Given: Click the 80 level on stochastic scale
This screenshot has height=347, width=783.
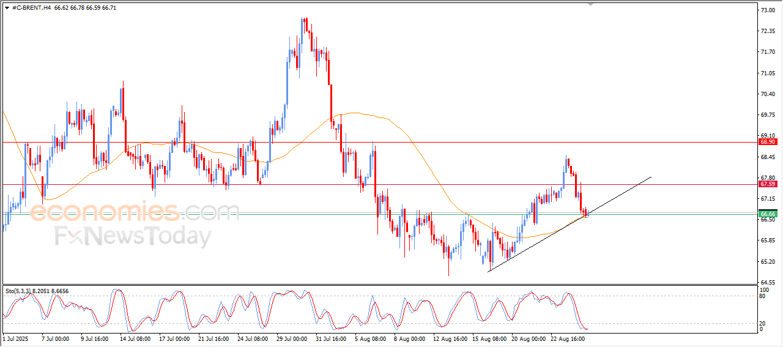Looking at the screenshot, I should pyautogui.click(x=763, y=296).
